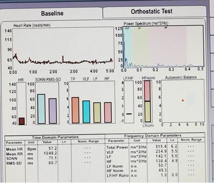Click the LF/HF ratio marker line
The width and height of the screenshot is (214, 188).
pos(129,114)
